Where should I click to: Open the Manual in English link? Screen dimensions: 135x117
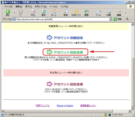point(65,106)
